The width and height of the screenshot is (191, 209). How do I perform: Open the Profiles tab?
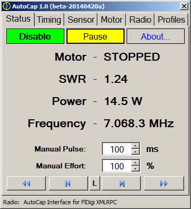point(171,20)
